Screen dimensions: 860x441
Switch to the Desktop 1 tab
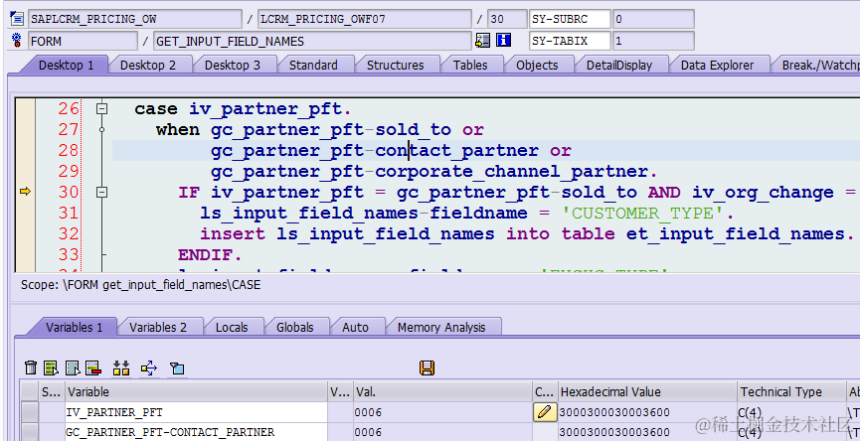point(67,66)
